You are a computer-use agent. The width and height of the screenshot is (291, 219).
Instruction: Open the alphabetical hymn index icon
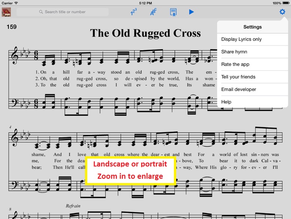point(153,12)
